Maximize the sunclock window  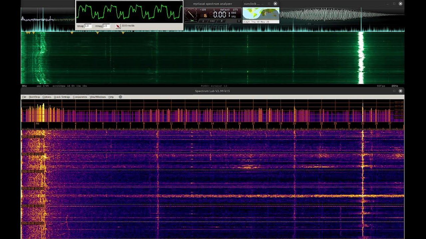269,4
